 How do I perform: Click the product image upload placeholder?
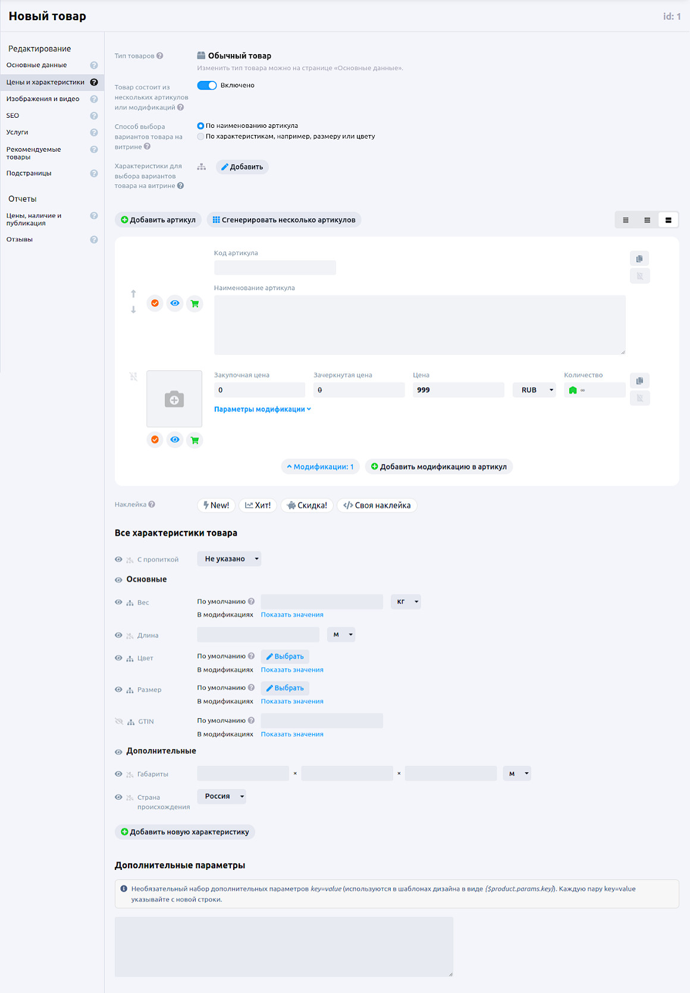pyautogui.click(x=174, y=399)
